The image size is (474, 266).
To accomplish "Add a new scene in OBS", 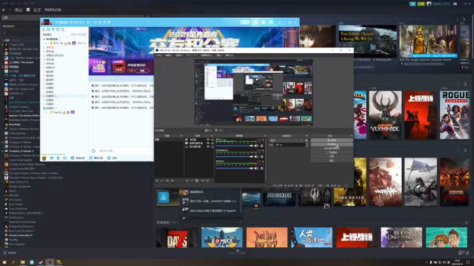I will (x=156, y=180).
